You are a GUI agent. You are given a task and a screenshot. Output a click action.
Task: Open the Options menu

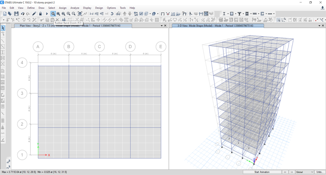(x=111, y=8)
